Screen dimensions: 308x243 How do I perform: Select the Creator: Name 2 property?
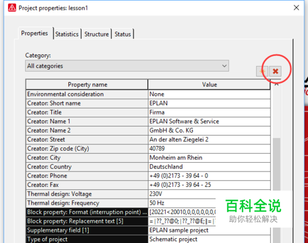pos(87,130)
